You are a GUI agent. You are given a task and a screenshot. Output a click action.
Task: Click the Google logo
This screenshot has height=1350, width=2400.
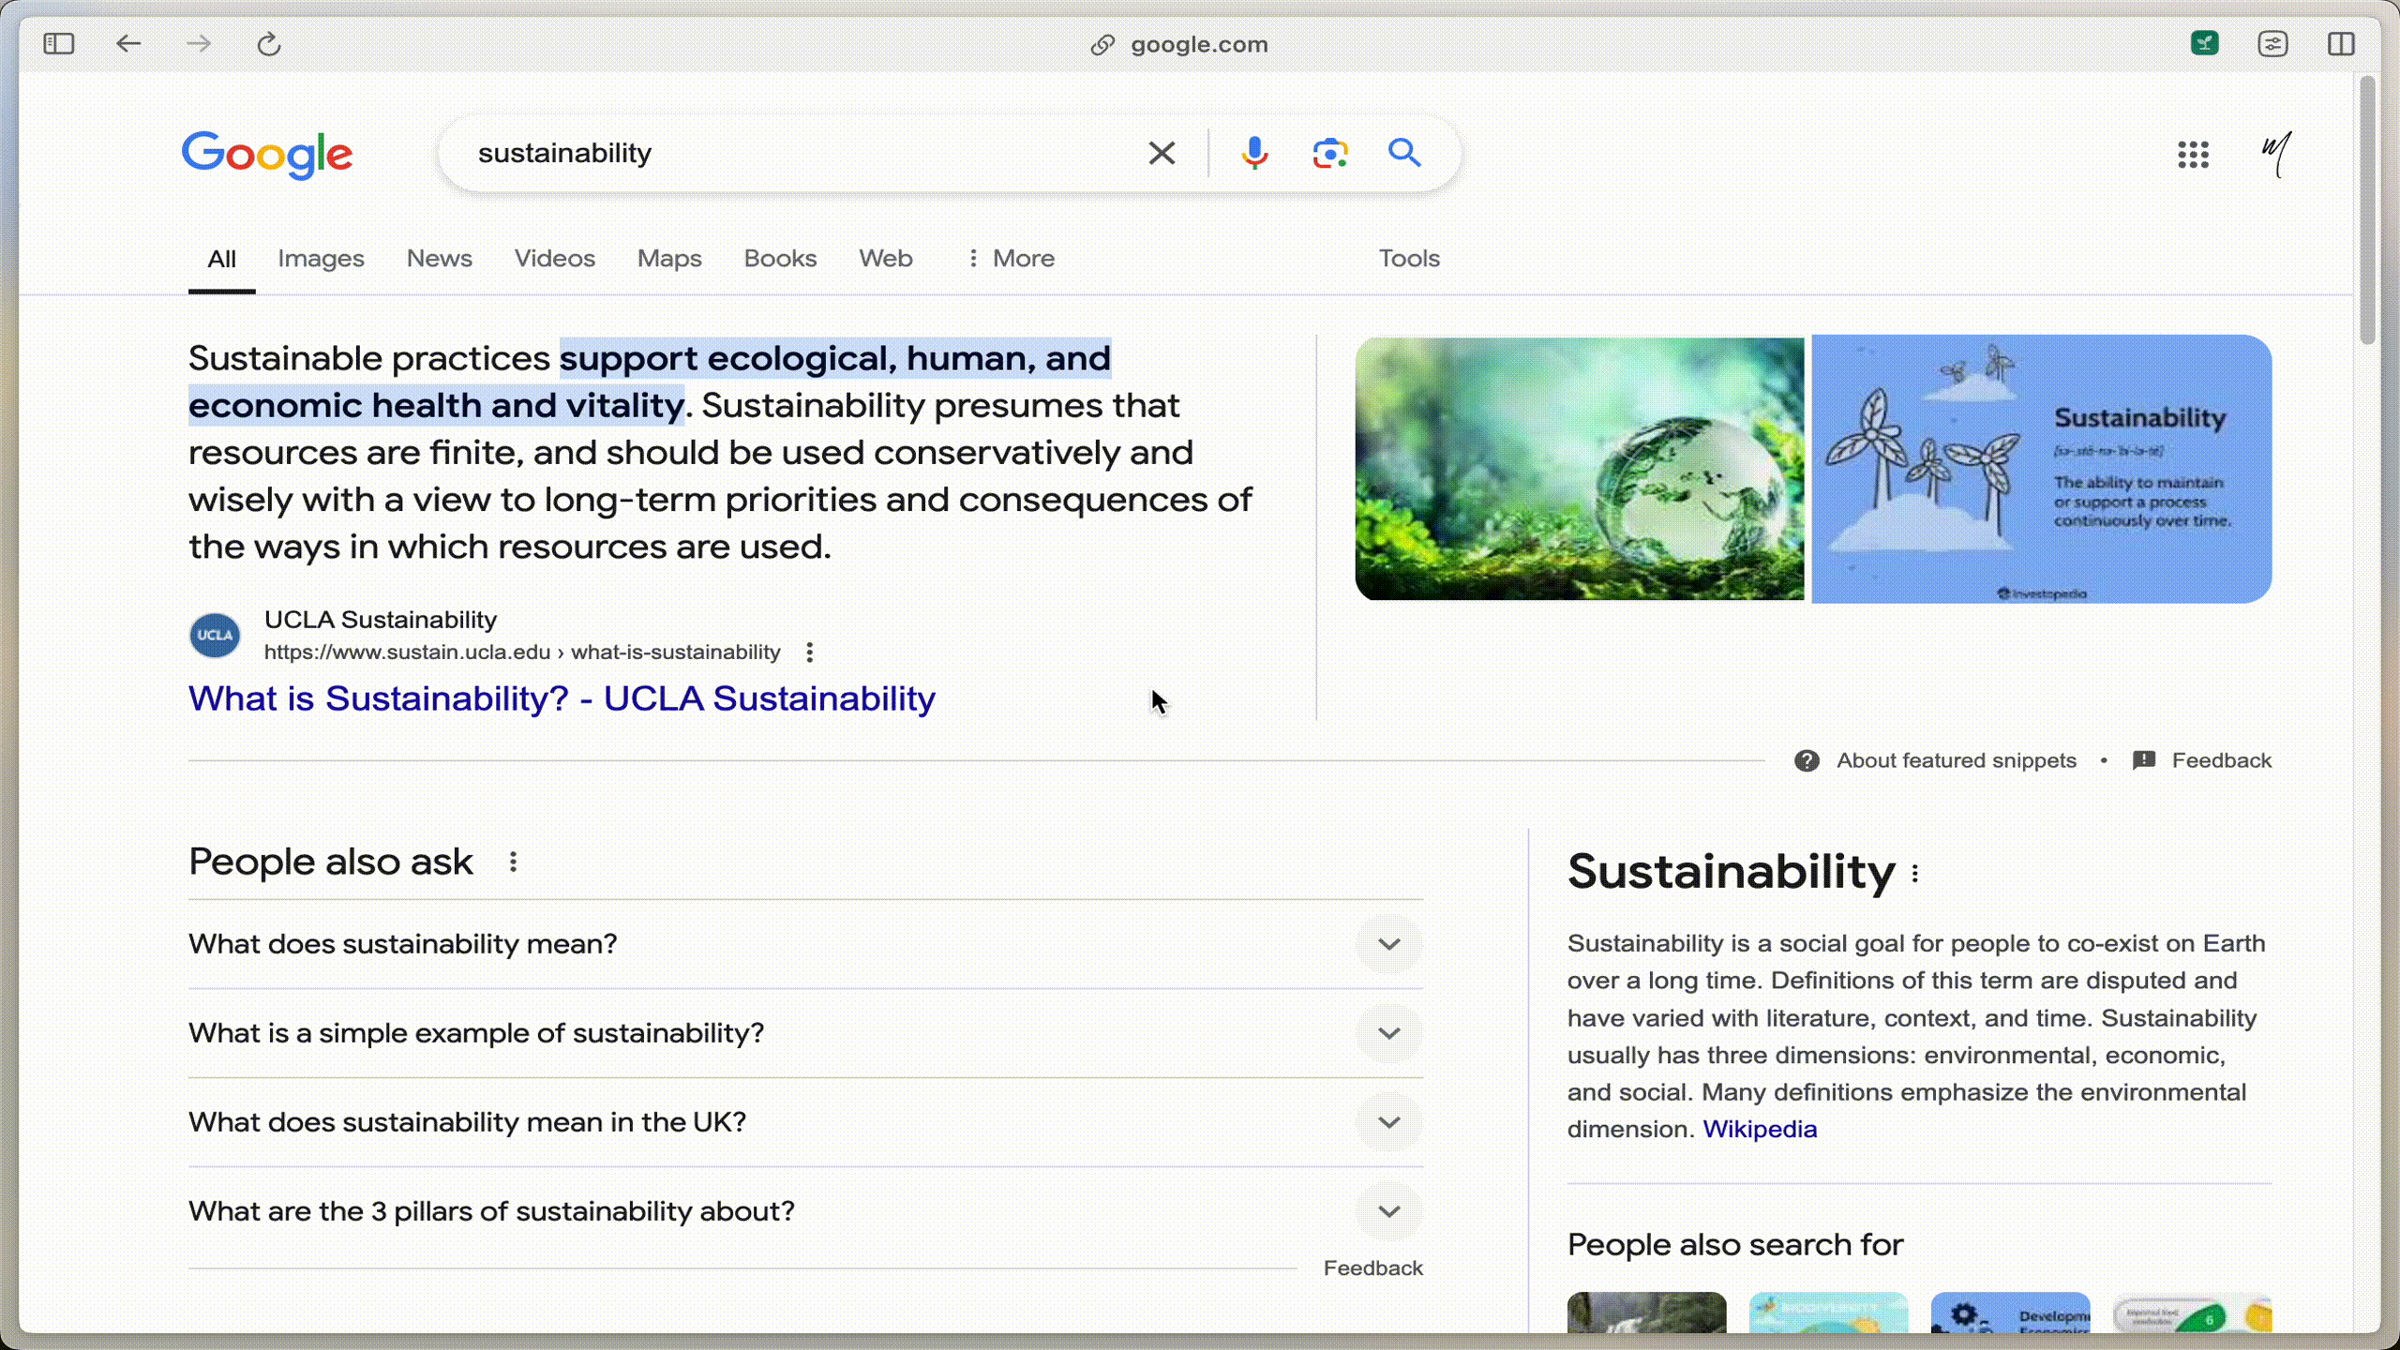pos(267,156)
